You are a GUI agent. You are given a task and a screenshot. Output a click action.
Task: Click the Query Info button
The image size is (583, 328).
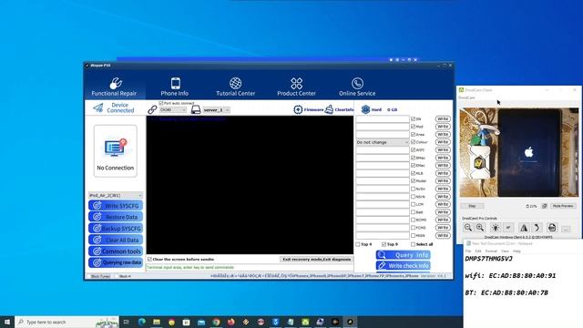(404, 255)
